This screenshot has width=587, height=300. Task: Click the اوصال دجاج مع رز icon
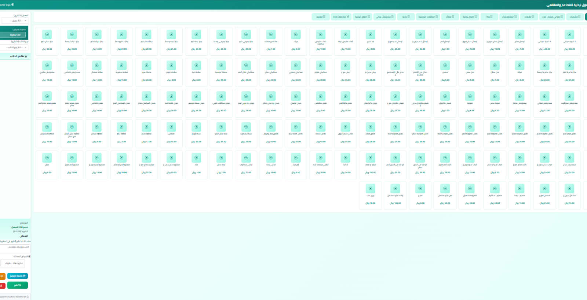pos(470,34)
